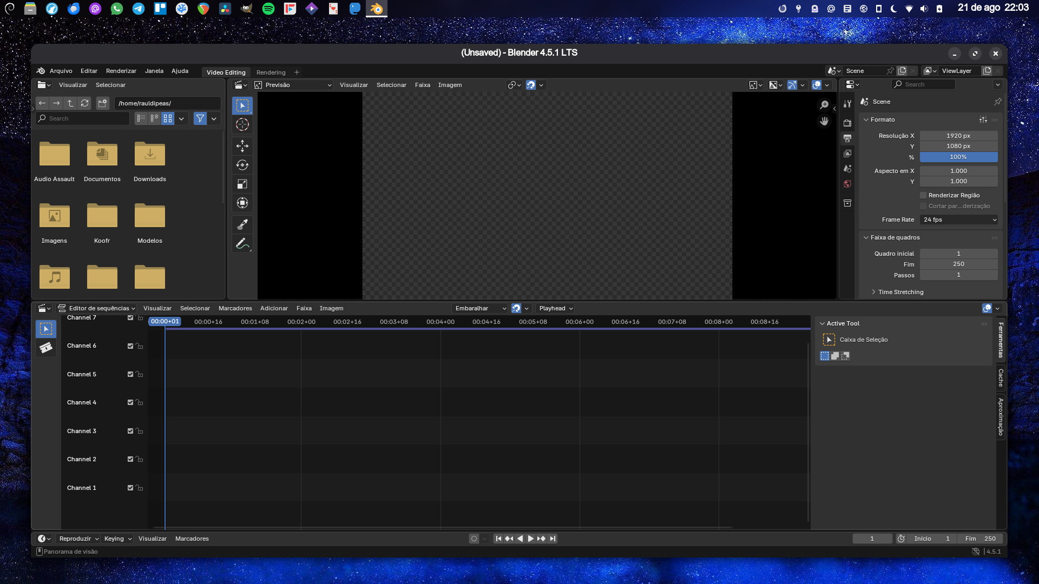1039x584 pixels.
Task: Click the resolution percentage 100% slider
Action: (x=958, y=157)
